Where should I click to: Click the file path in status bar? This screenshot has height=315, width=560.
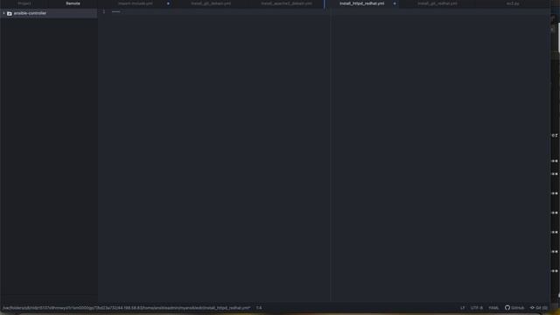(x=126, y=307)
